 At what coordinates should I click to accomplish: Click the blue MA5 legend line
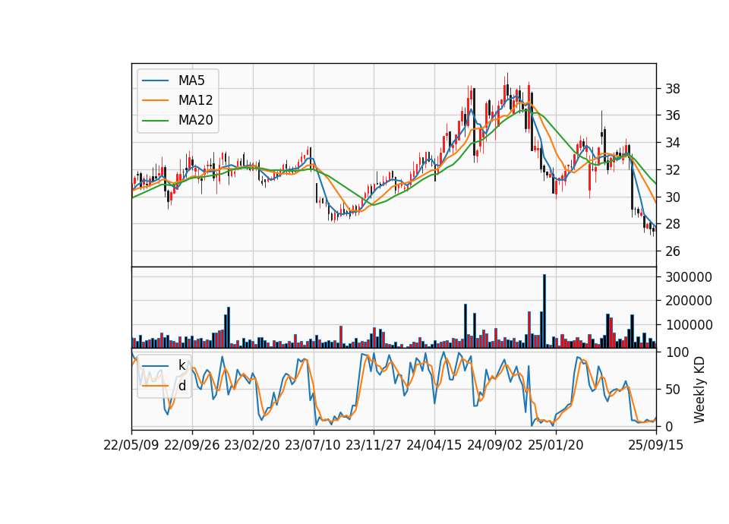tap(155, 80)
